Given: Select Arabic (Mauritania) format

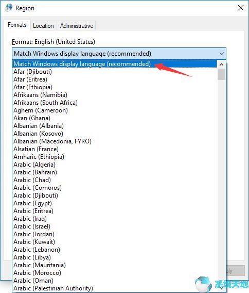Looking at the screenshot, I should (115, 265).
